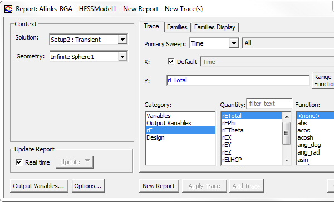The width and height of the screenshot is (334, 202).
Task: Select the Trace tab
Action: coord(151,26)
